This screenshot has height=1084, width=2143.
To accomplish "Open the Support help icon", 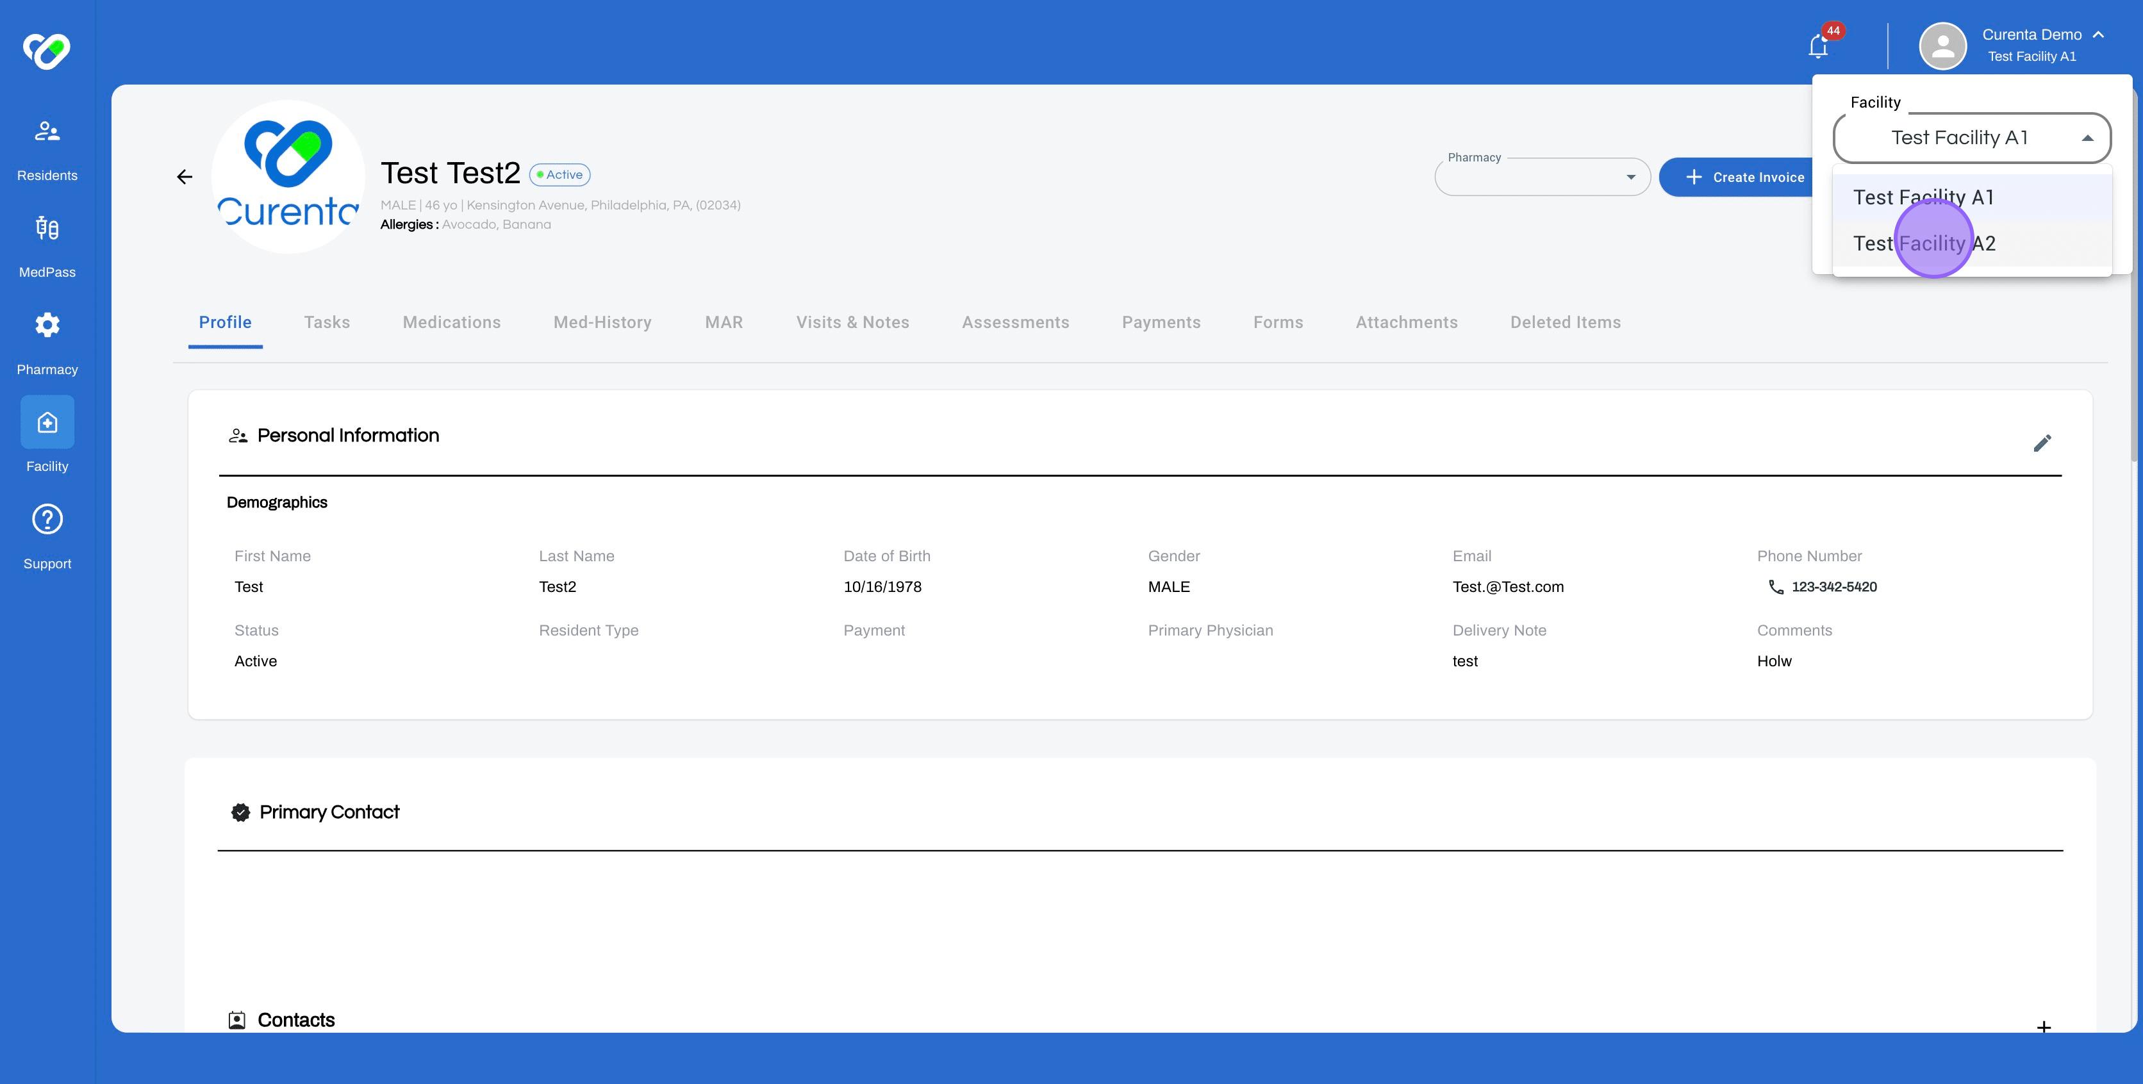I will (x=47, y=520).
